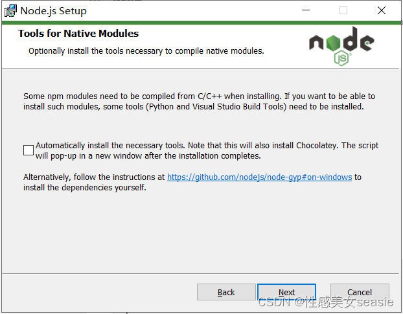Click the 'Node.js Setup' title bar text
Screen dimensions: 403x314
click(54, 11)
